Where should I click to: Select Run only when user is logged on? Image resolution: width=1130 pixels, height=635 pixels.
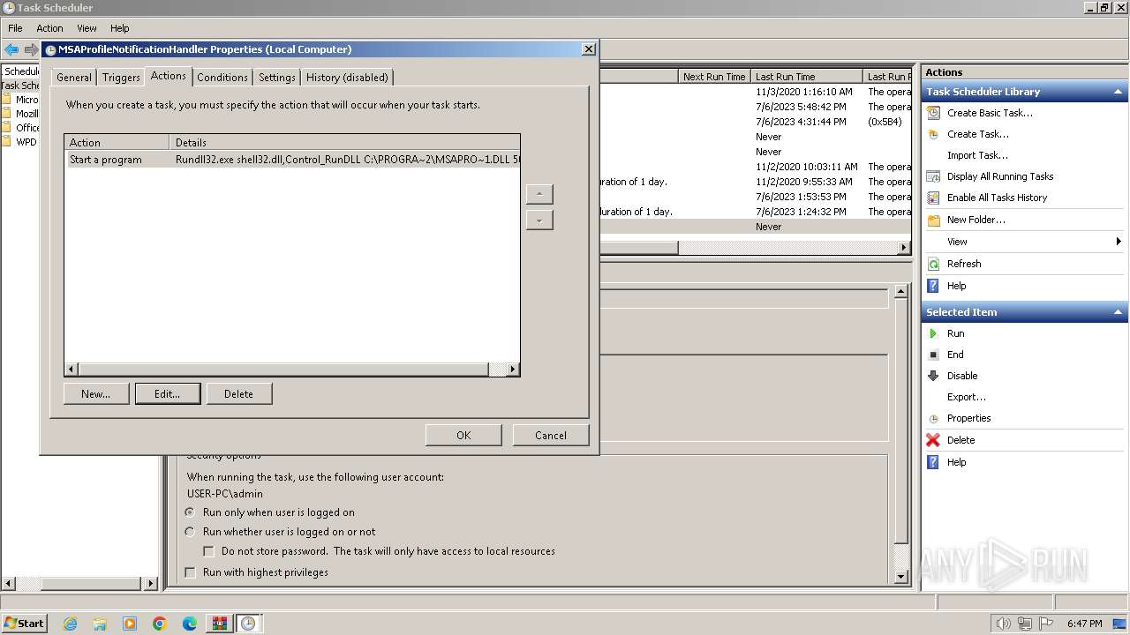pyautogui.click(x=190, y=512)
